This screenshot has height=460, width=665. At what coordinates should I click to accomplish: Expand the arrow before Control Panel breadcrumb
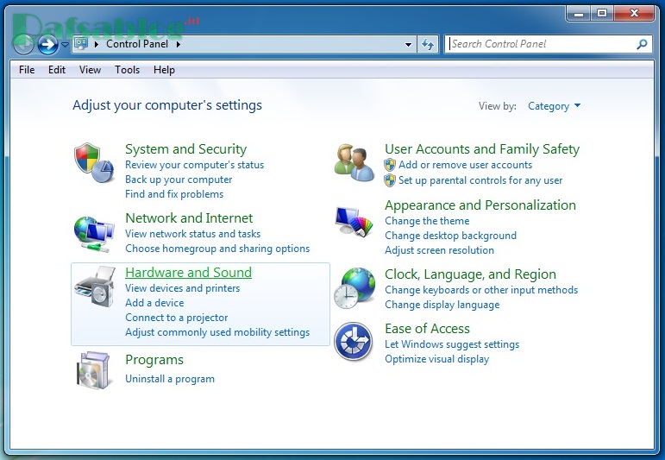pyautogui.click(x=97, y=44)
